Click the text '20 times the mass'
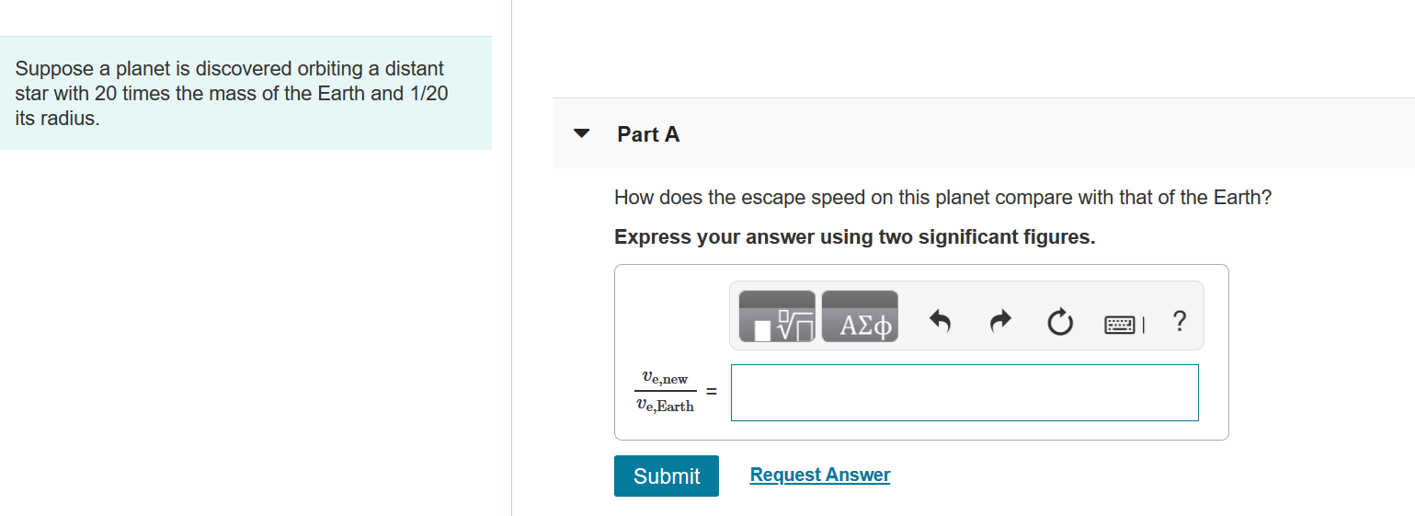The height and width of the screenshot is (516, 1415). [170, 93]
